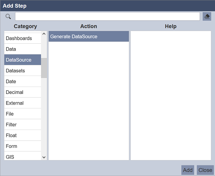Select the Data category
215x176 pixels.
[23, 49]
